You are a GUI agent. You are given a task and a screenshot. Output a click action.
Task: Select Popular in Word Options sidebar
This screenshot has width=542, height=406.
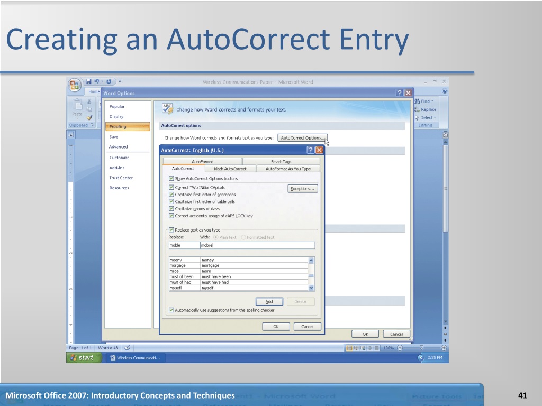117,106
